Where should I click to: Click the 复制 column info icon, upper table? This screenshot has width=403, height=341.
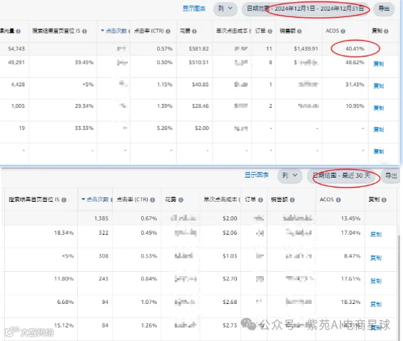click(386, 31)
